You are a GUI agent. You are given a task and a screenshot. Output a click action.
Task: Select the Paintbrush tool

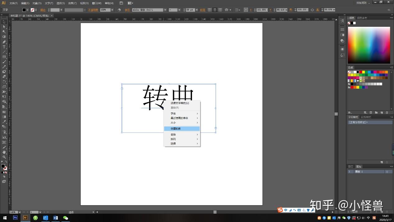[4, 62]
